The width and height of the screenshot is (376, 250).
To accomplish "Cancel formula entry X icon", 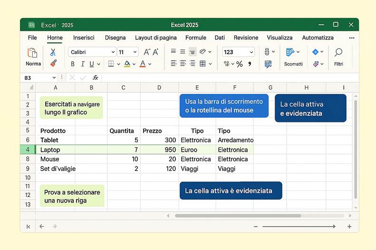I will click(x=72, y=77).
